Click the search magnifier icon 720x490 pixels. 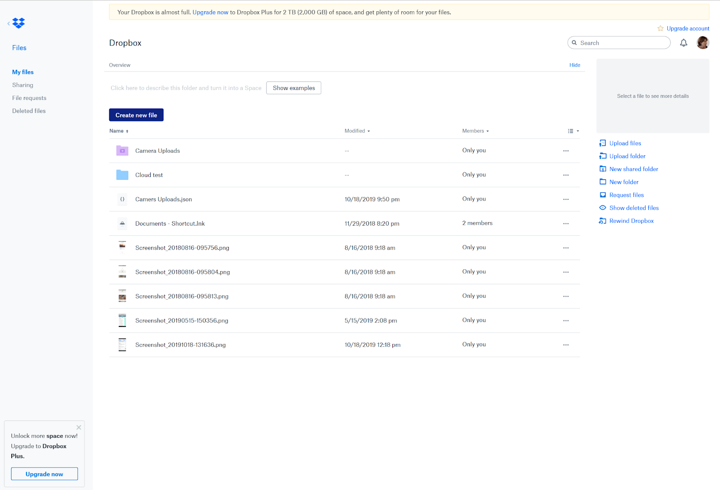click(x=574, y=43)
